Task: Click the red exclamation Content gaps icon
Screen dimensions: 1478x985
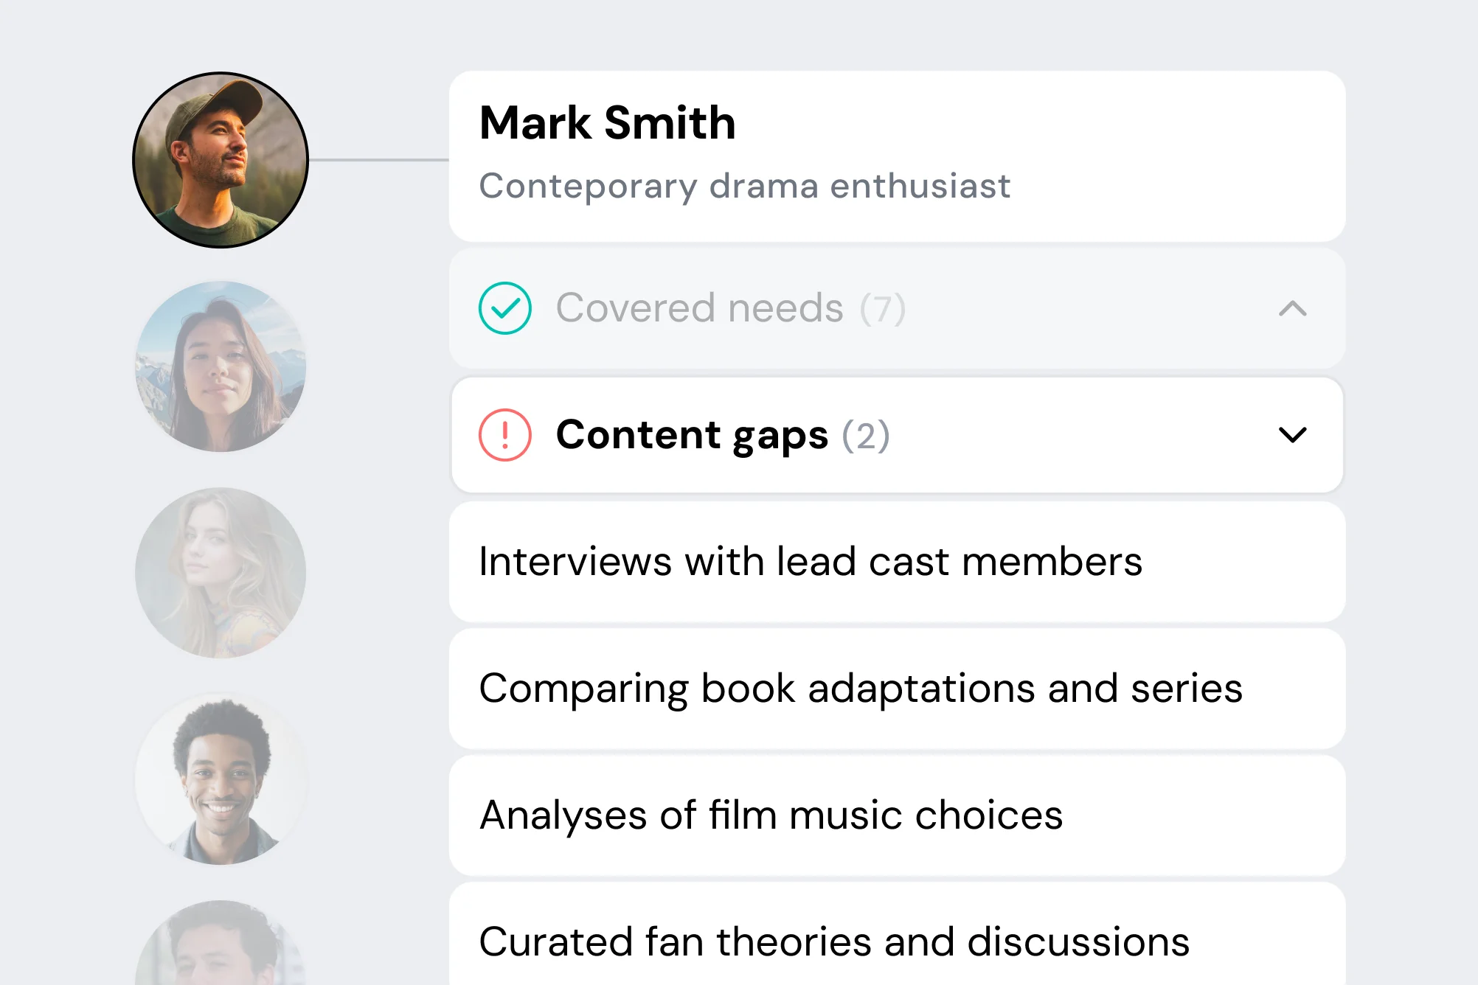Action: 505,435
